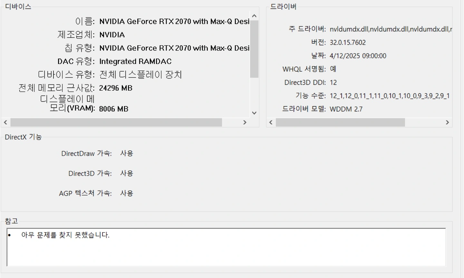This screenshot has width=464, height=278.
Task: Click the WDDM 2.7 driver model value
Action: 346,109
